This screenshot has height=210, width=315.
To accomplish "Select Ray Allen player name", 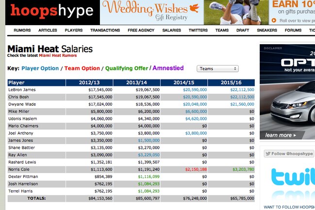I will pyautogui.click(x=17, y=155).
